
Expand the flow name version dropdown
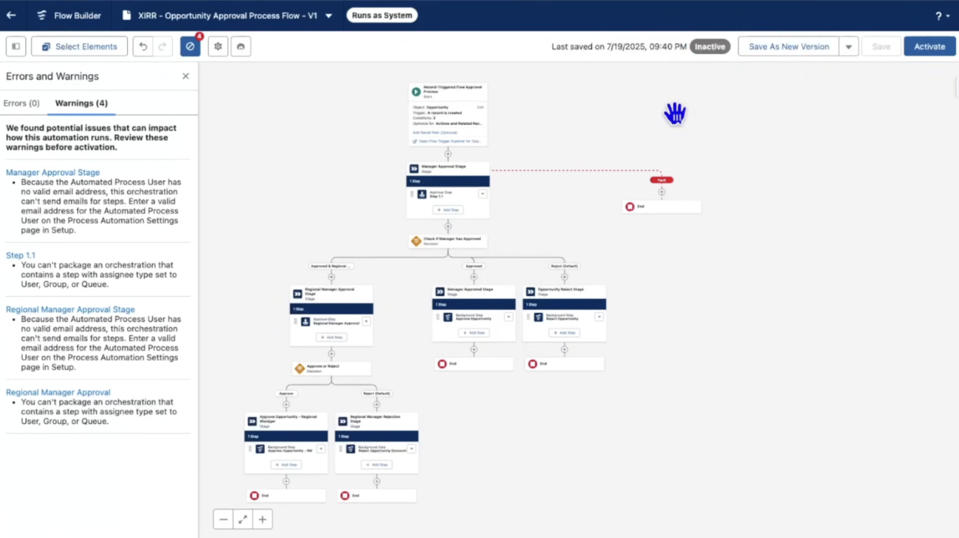[329, 15]
